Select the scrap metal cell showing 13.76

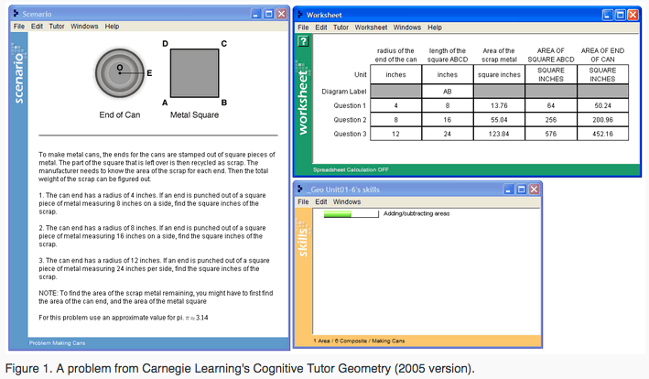(x=499, y=105)
